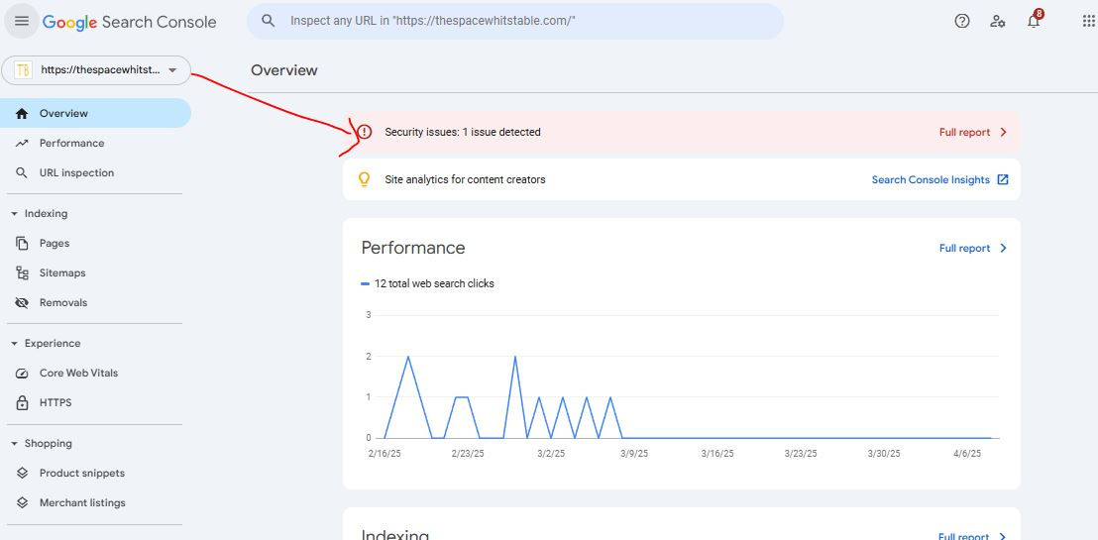The height and width of the screenshot is (540, 1098).
Task: Click the URL inspection magnifier icon
Action: pos(22,173)
